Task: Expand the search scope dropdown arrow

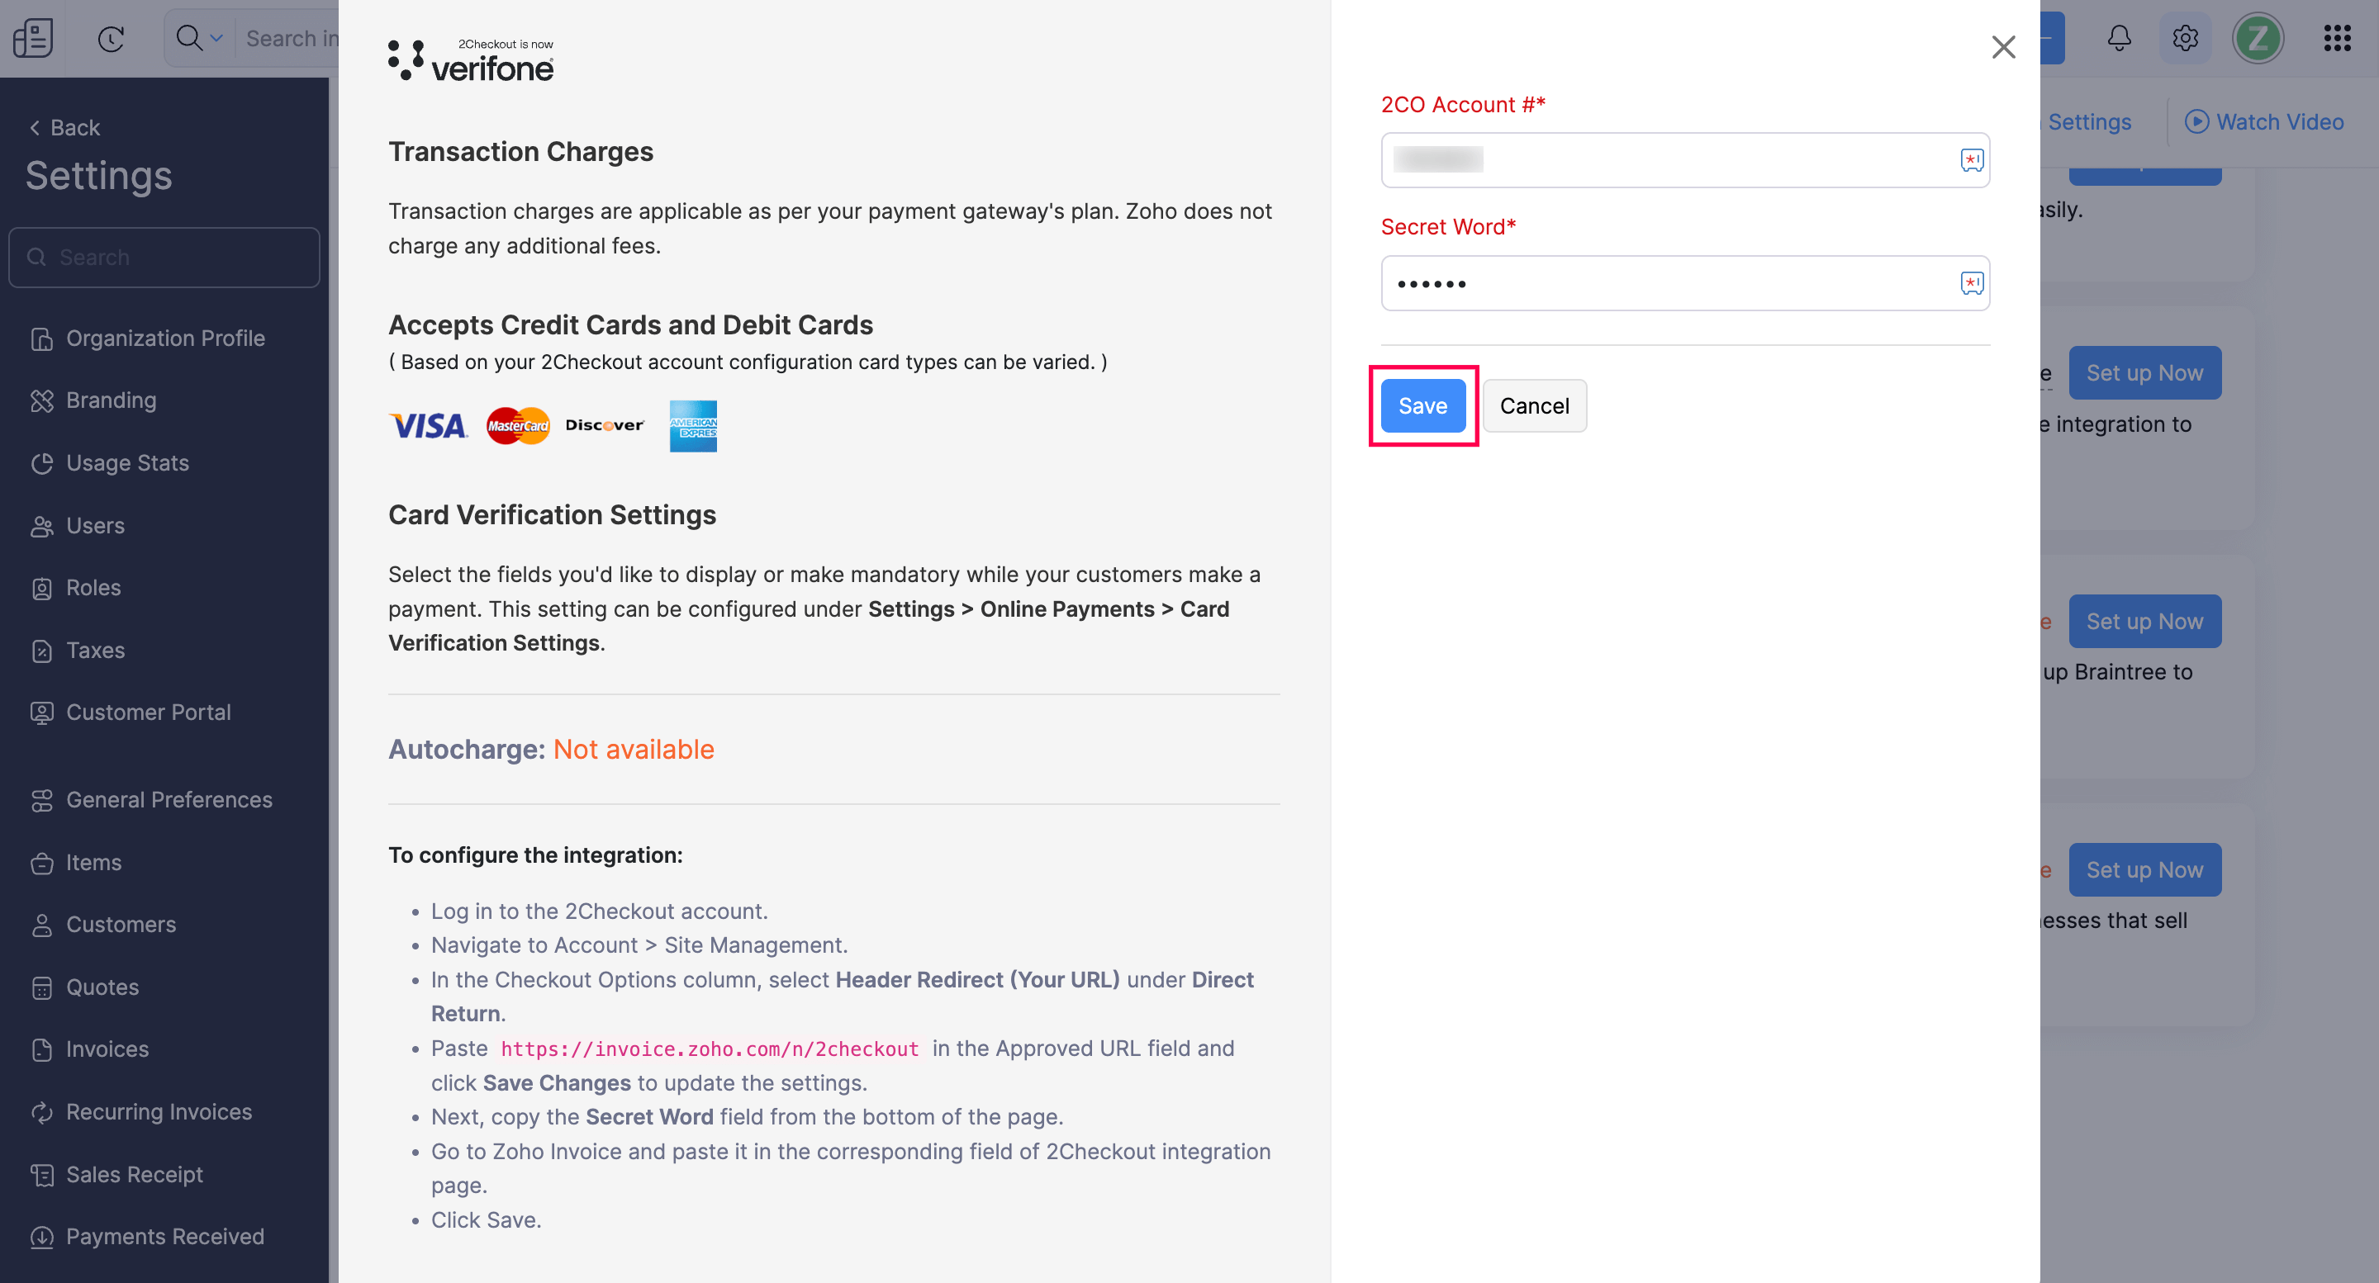Action: pyautogui.click(x=216, y=38)
